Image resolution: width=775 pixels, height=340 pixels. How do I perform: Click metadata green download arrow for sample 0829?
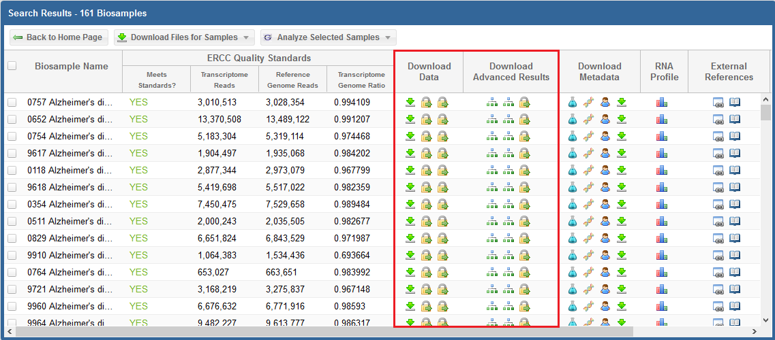click(621, 238)
